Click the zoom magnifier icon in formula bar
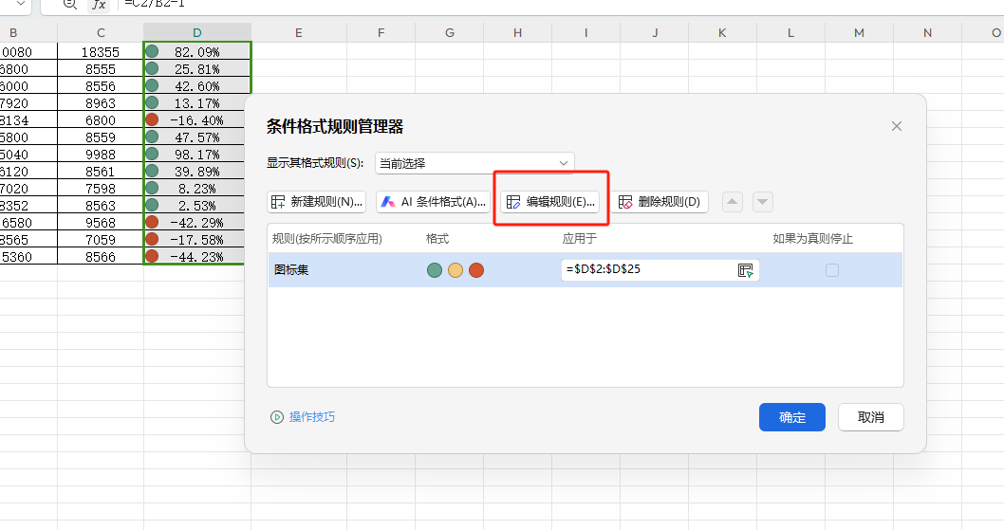 point(70,5)
